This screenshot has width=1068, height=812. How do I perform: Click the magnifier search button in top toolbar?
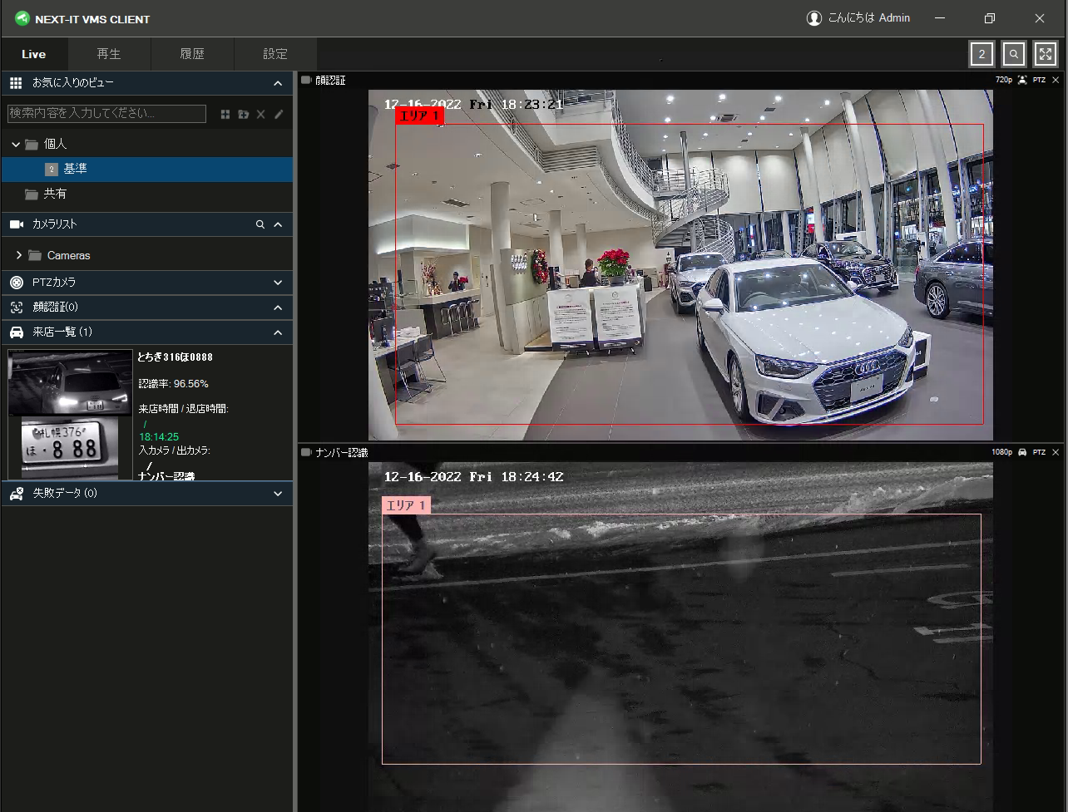(x=1014, y=54)
